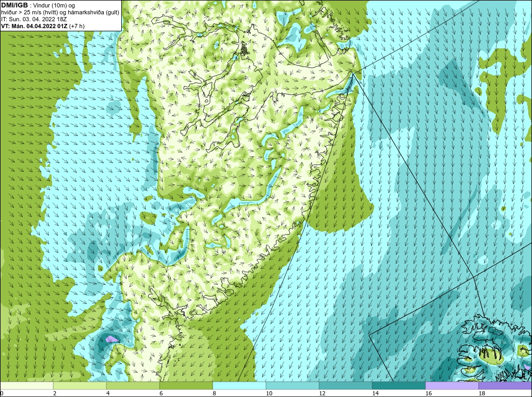Click the legend label 8

pyautogui.click(x=214, y=393)
